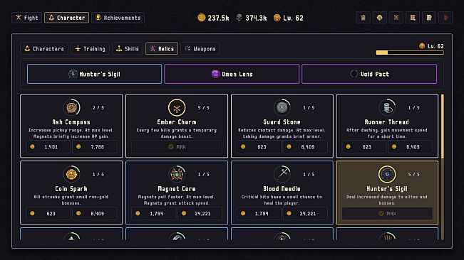Click the Runner Thread spool icon
Screen dimensions: 464x260
tap(387, 107)
